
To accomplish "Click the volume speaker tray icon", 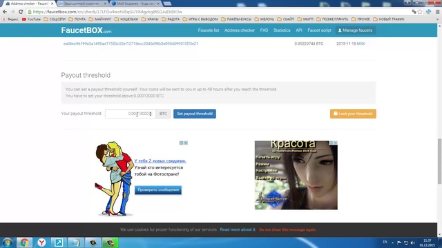I will (413, 242).
